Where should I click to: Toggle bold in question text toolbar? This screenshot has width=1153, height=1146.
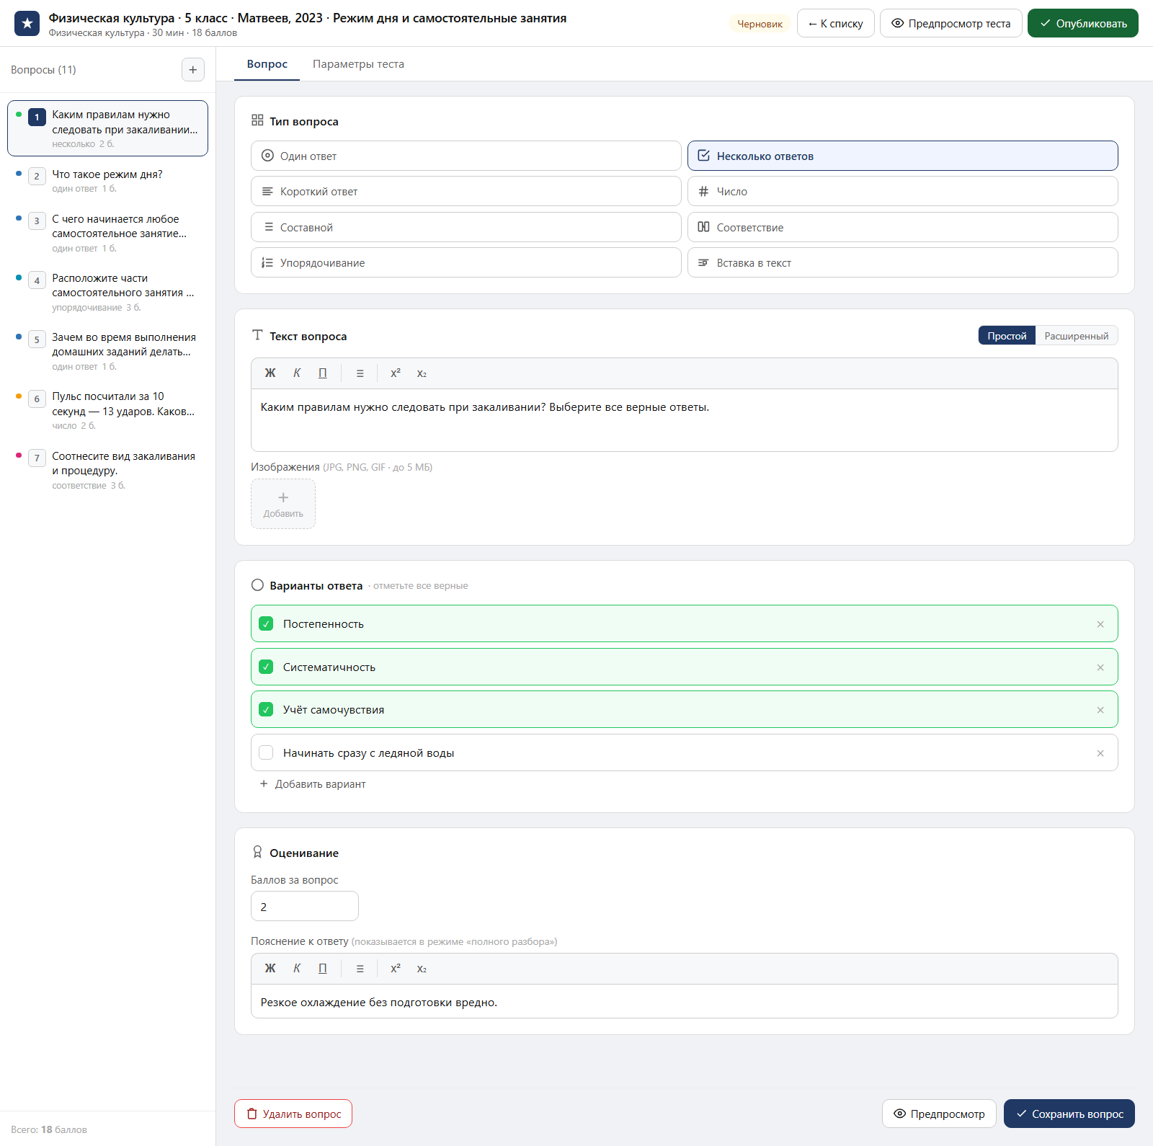(270, 373)
